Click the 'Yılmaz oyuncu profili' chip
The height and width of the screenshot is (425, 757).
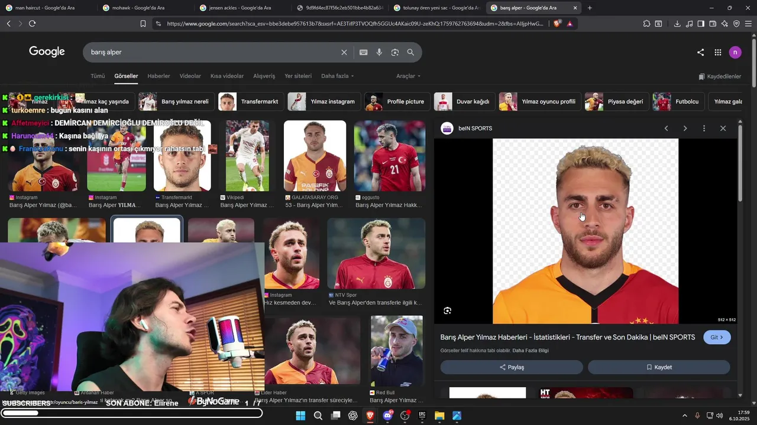539,102
